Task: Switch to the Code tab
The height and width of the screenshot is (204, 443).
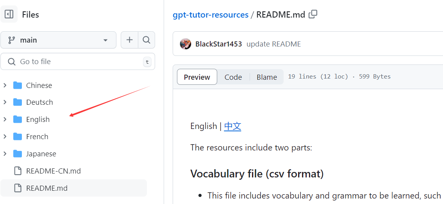Action: [x=233, y=77]
